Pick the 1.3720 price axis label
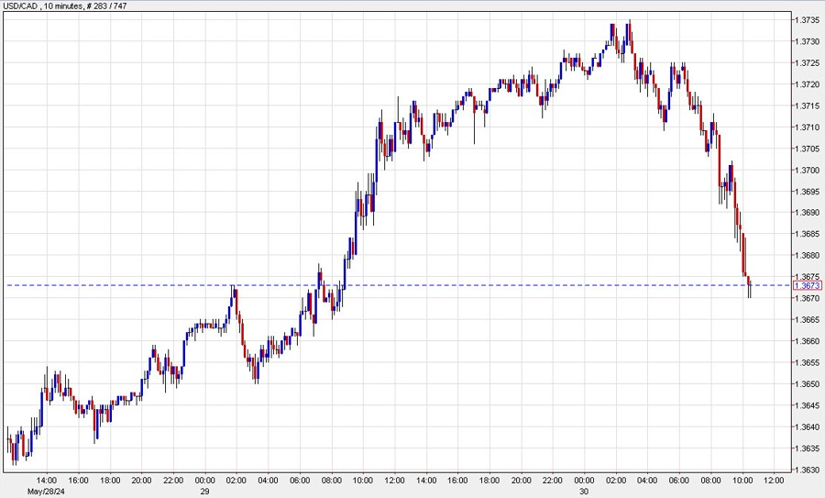Viewport: 825px width, 498px height. tap(807, 84)
